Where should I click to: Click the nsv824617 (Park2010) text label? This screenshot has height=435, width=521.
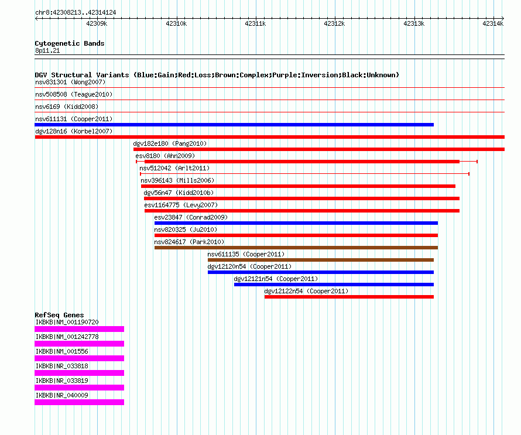[x=189, y=242]
